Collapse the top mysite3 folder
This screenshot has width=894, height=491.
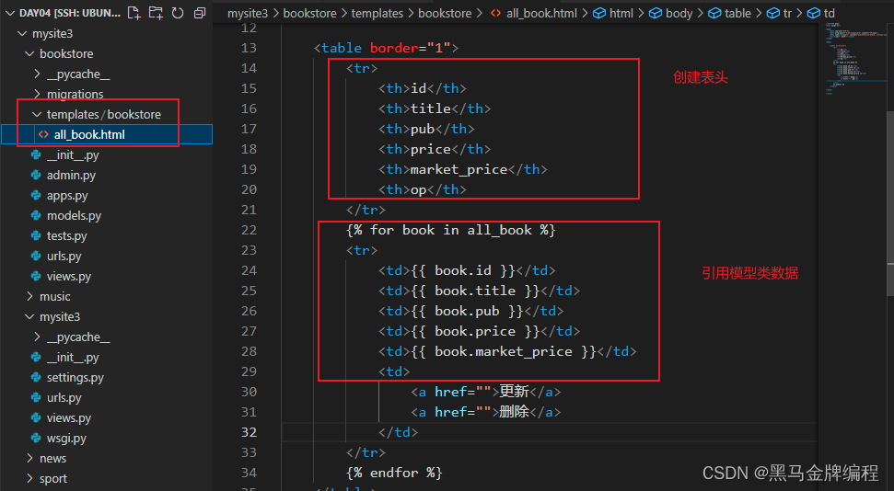[22, 34]
